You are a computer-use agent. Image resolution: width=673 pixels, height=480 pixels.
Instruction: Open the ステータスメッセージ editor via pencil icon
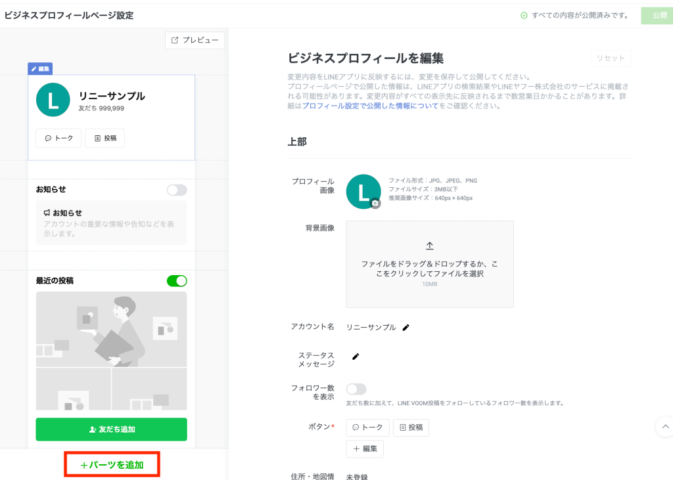pyautogui.click(x=356, y=357)
